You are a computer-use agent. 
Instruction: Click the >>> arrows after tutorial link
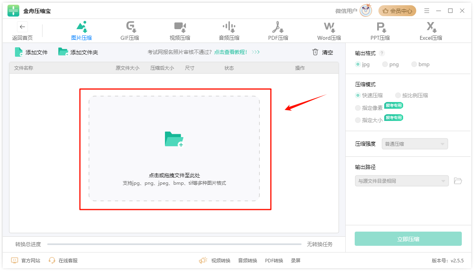256,52
